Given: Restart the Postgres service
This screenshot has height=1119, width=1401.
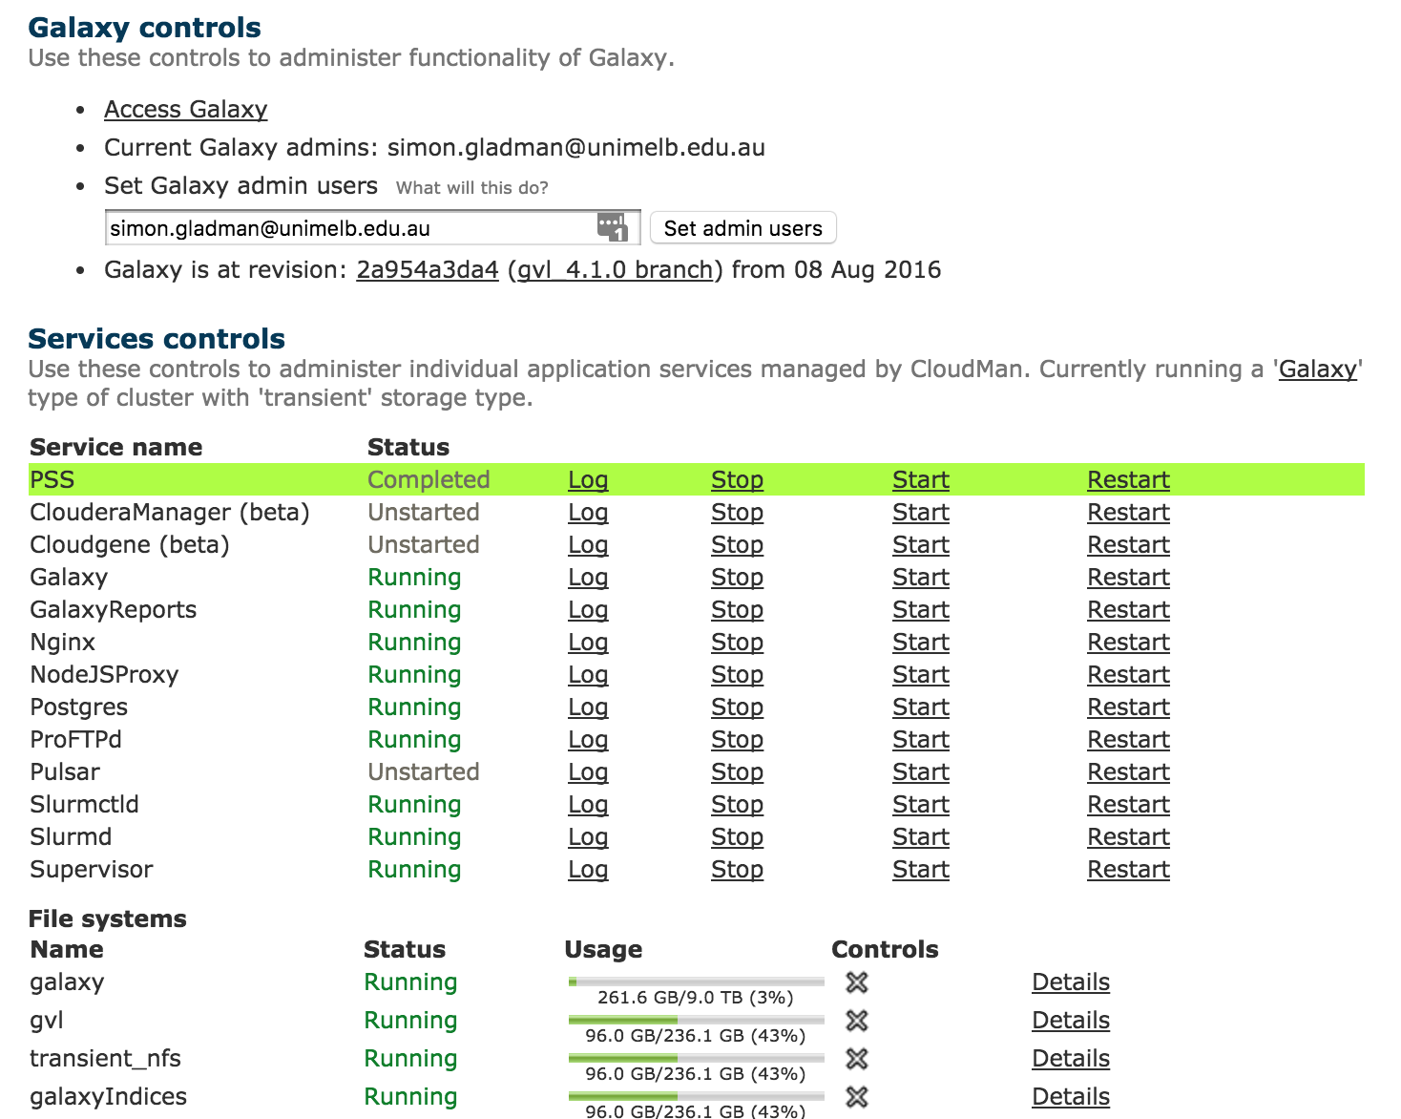Looking at the screenshot, I should click(x=1129, y=707).
